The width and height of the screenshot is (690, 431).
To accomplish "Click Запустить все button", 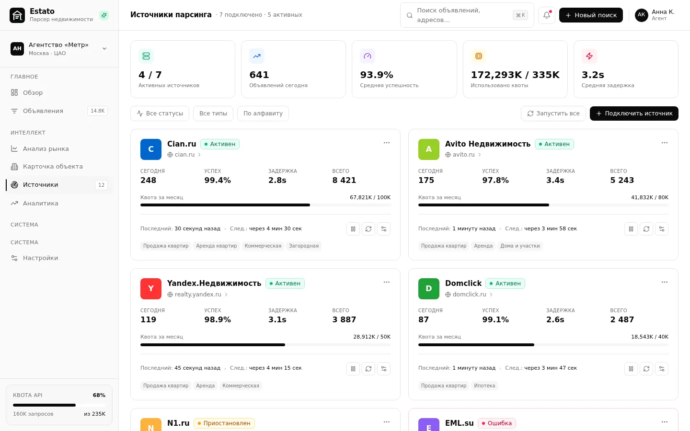I will 553,113.
